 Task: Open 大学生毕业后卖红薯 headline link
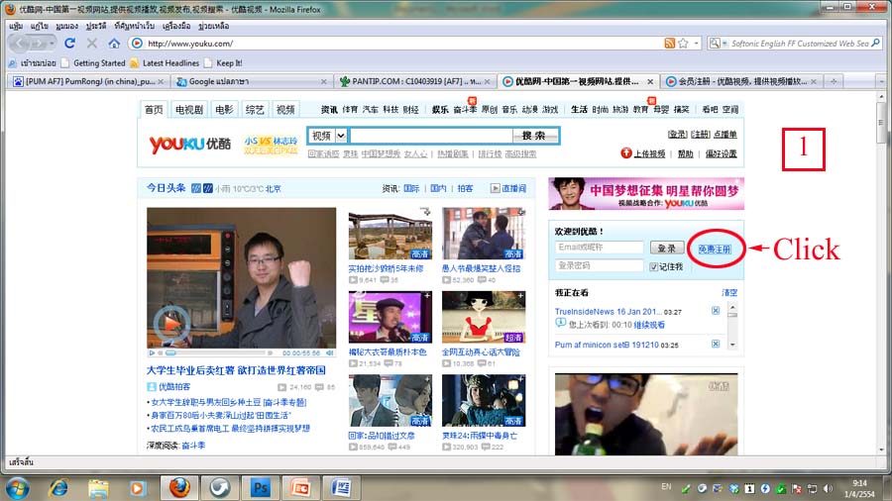236,370
